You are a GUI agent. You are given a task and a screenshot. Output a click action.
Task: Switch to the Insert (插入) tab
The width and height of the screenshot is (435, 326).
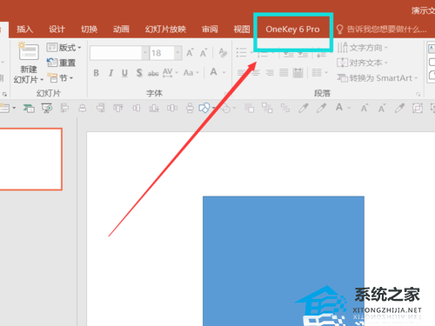24,30
